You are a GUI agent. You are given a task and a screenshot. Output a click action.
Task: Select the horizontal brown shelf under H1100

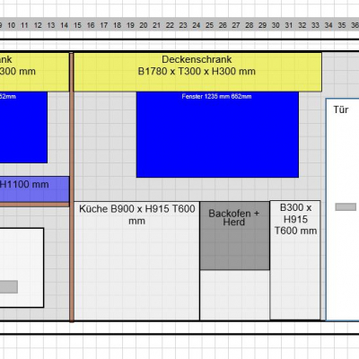click(x=34, y=205)
